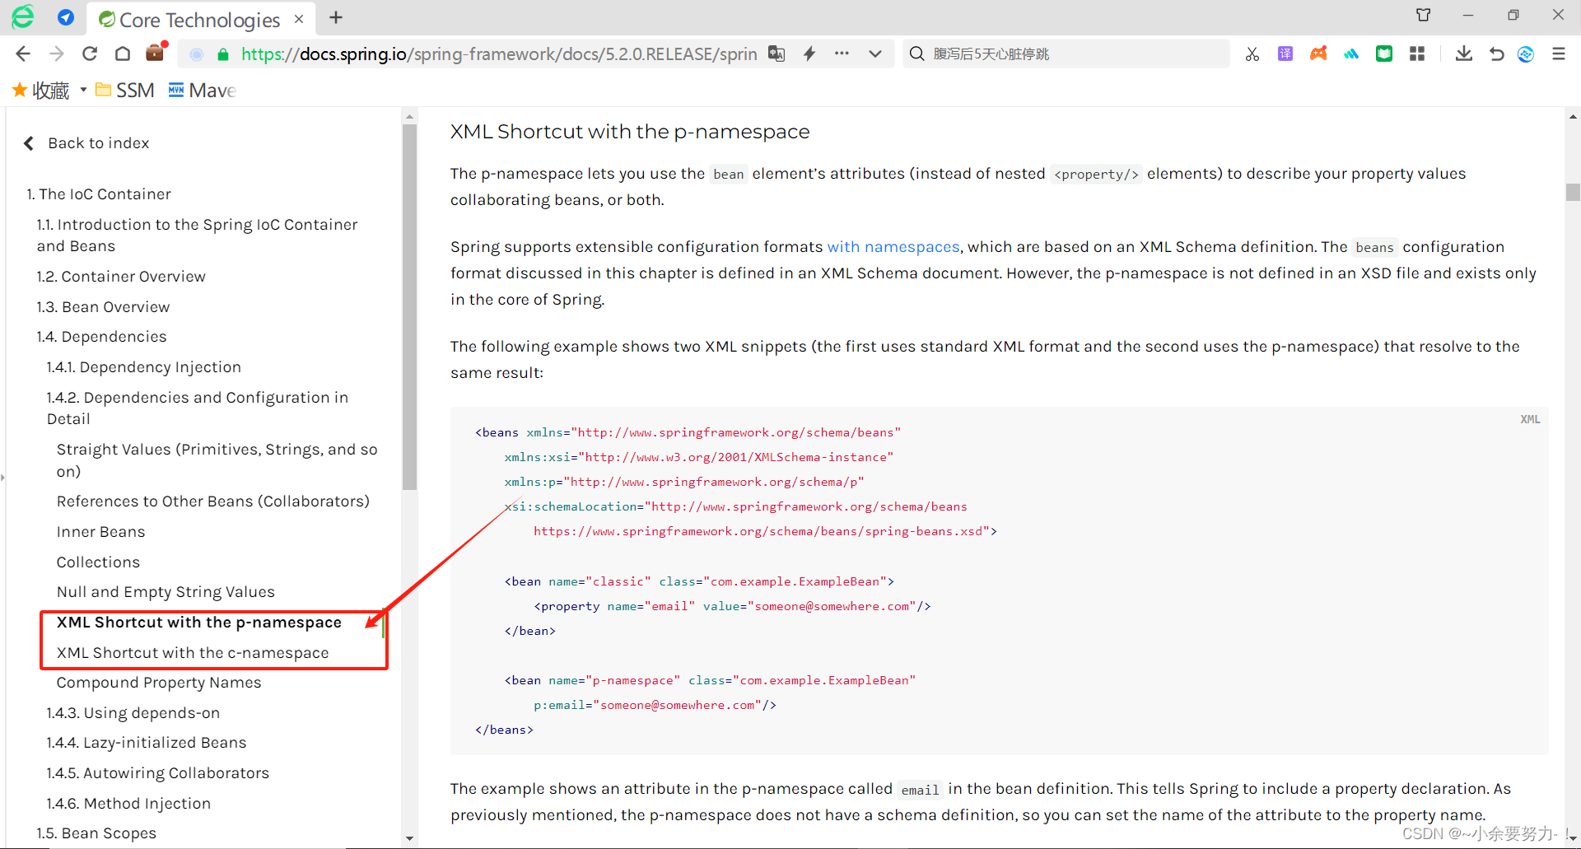Open the purple translate extension icon
The image size is (1581, 849).
point(1285,54)
